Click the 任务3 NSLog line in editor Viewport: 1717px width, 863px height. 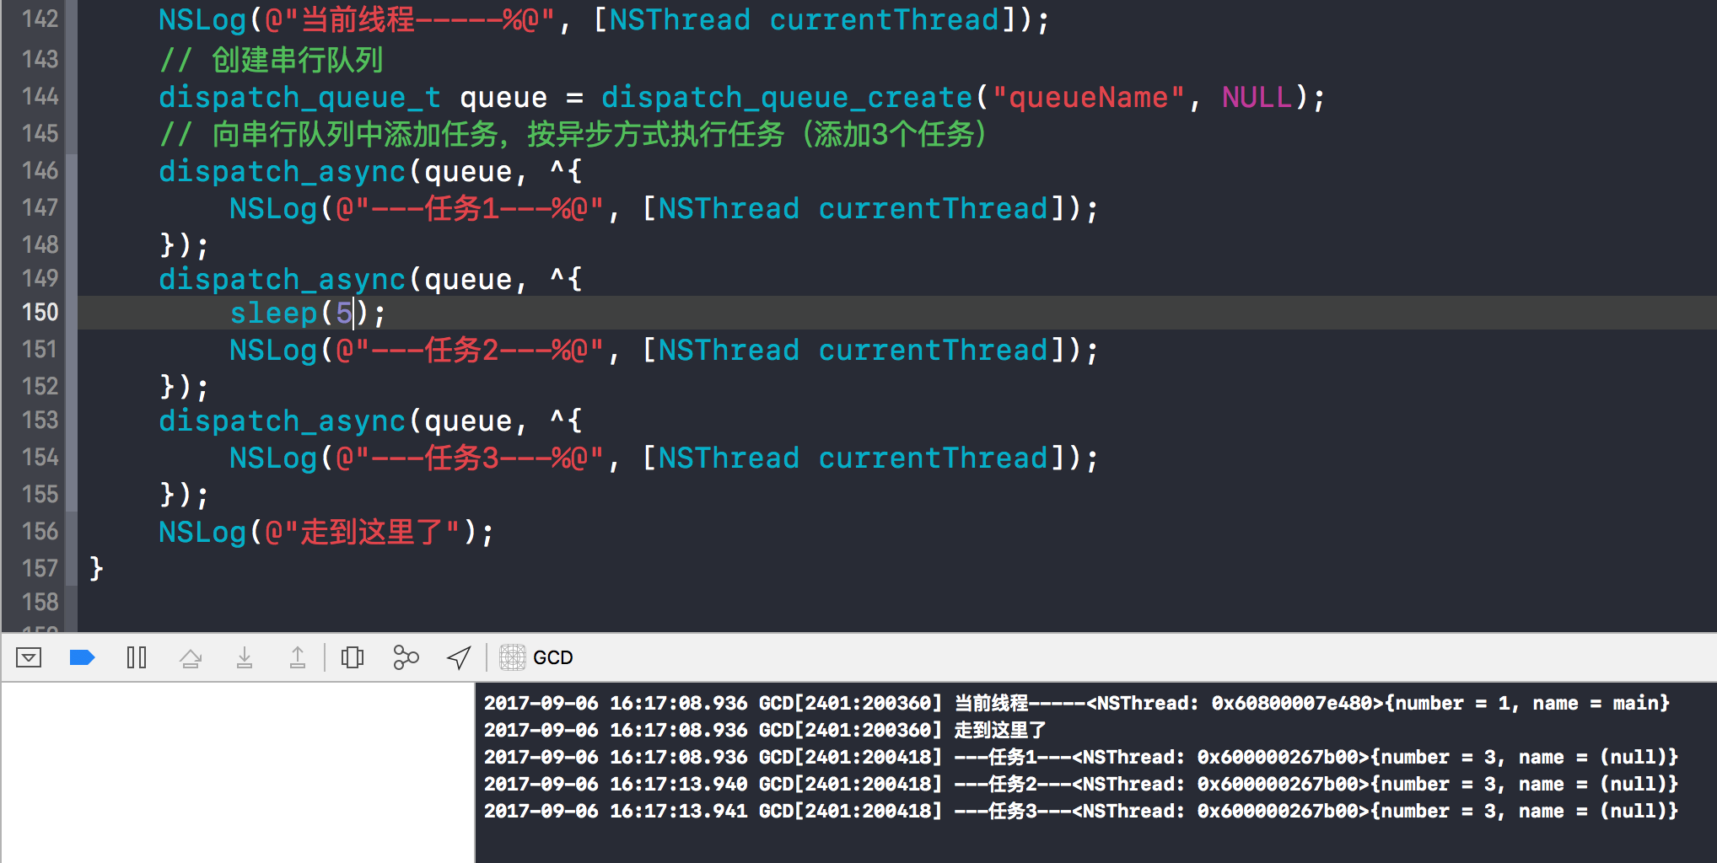664,458
